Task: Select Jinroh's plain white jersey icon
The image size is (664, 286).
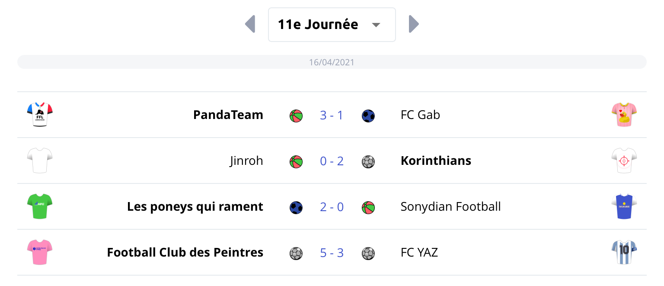Action: (x=40, y=161)
